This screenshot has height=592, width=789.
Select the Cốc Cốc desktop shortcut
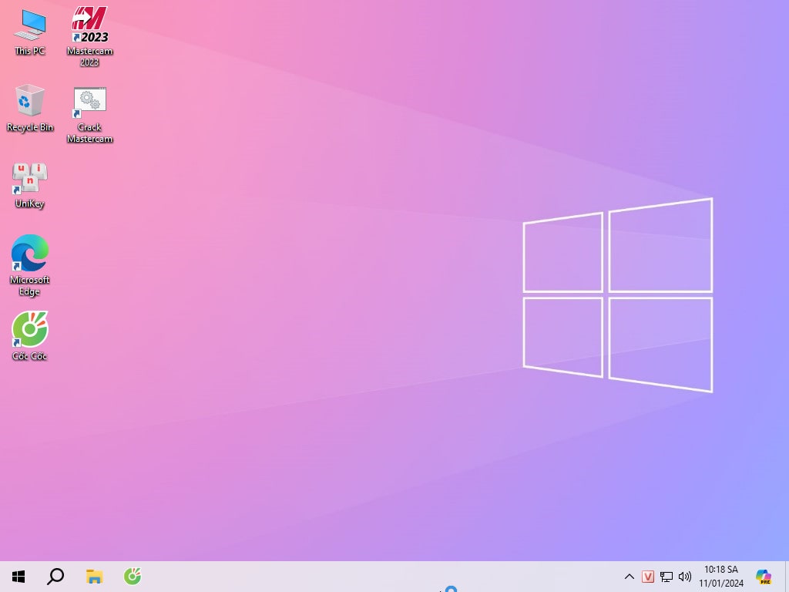[30, 336]
